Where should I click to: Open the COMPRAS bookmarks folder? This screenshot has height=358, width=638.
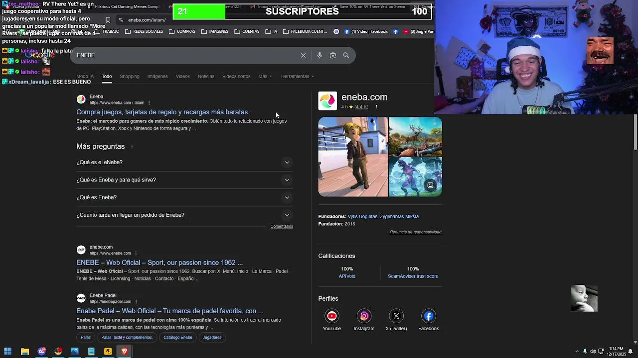182,31
